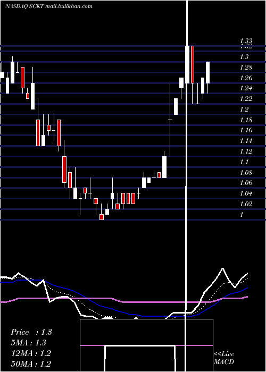This screenshot has width=266, height=372.
Task: Click the 1.26 price axis label
Action: 246,78
